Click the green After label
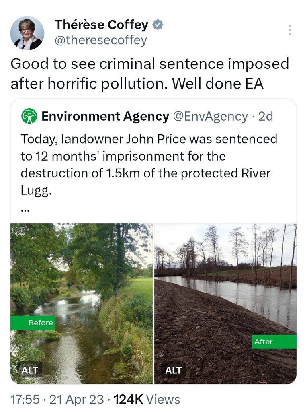The height and width of the screenshot is (412, 307). coord(275,342)
